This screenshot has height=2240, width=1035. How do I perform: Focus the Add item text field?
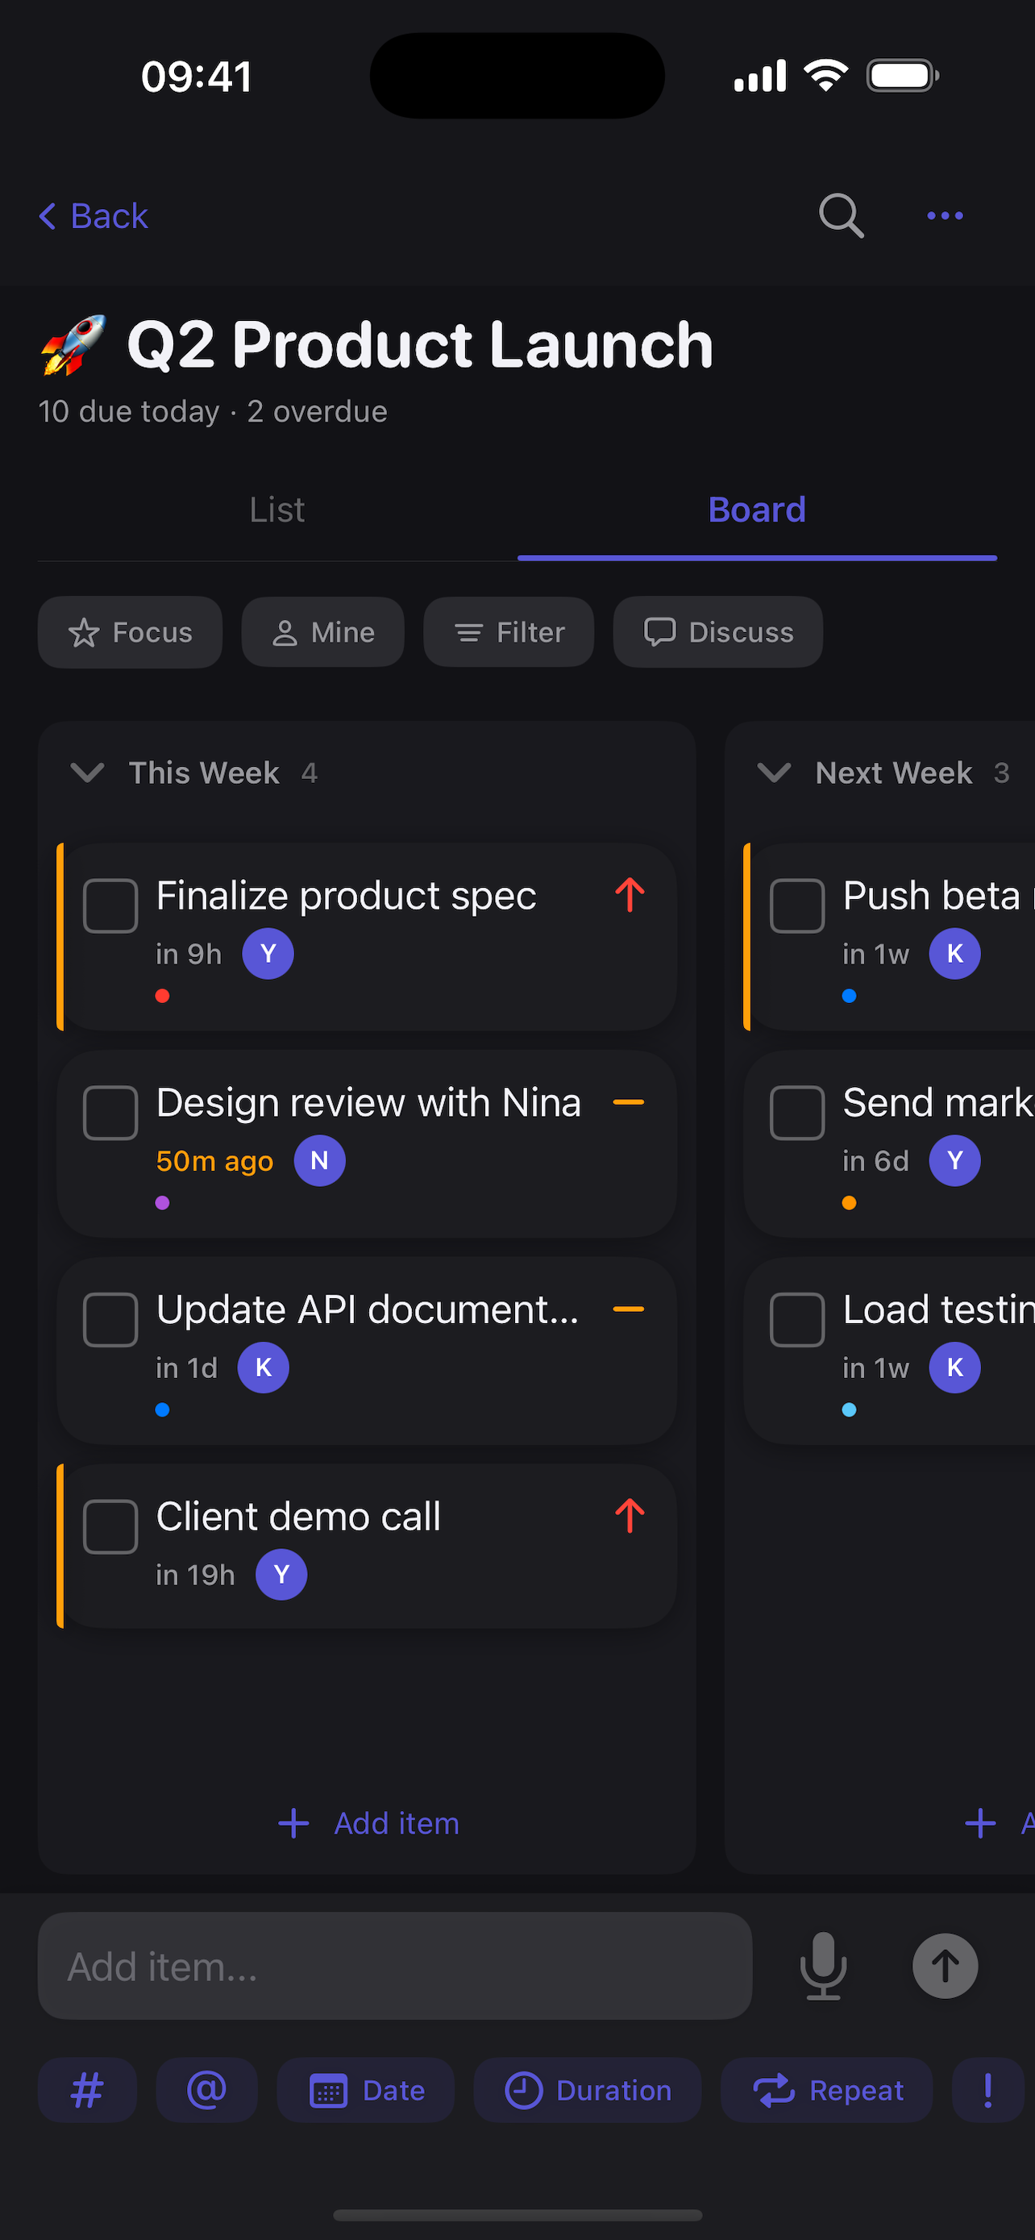[396, 1966]
